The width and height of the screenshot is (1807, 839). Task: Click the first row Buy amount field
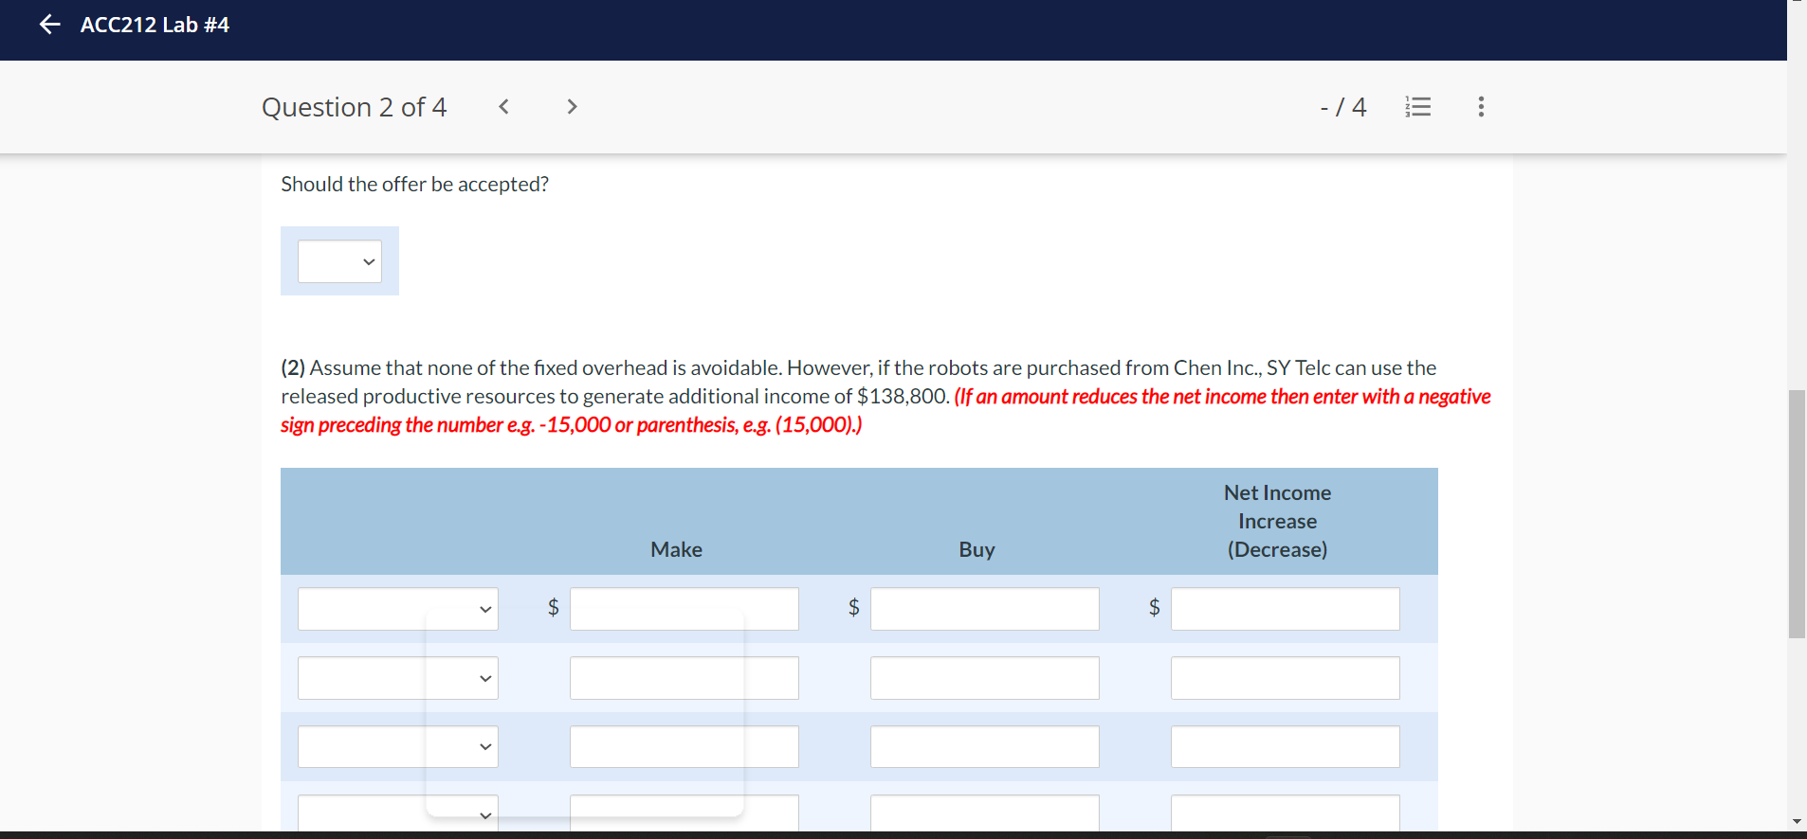(985, 609)
